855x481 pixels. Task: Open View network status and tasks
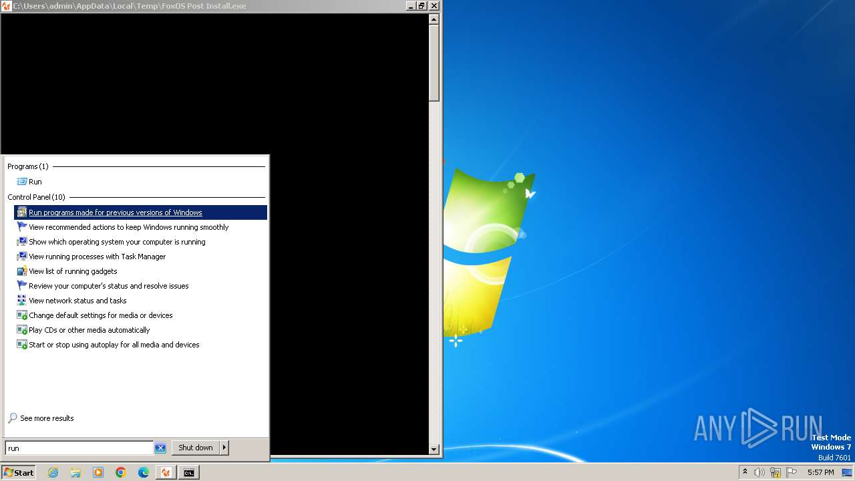click(x=141, y=301)
